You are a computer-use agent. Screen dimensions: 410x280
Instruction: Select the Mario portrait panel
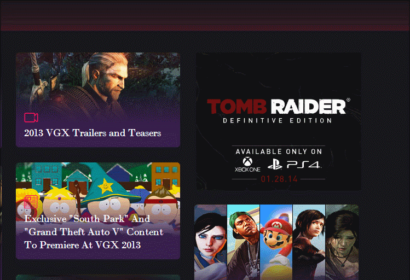pyautogui.click(x=276, y=242)
